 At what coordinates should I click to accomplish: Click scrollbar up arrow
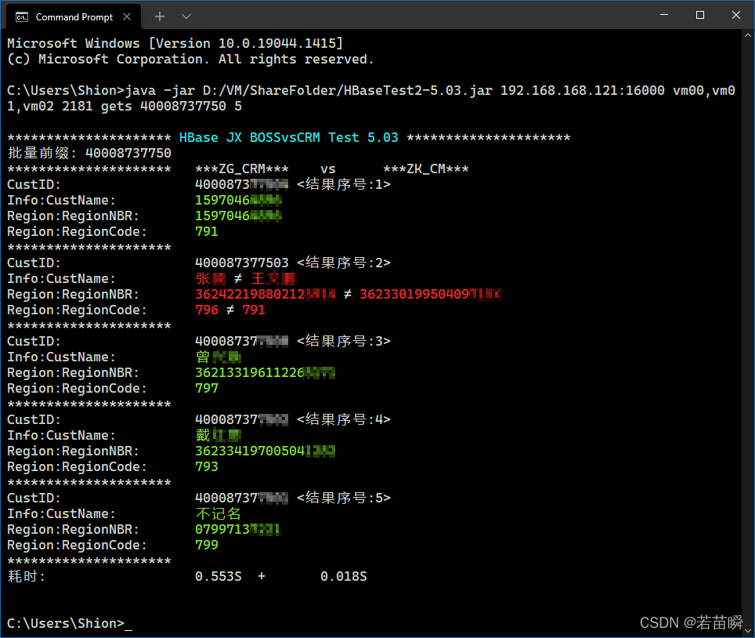748,35
